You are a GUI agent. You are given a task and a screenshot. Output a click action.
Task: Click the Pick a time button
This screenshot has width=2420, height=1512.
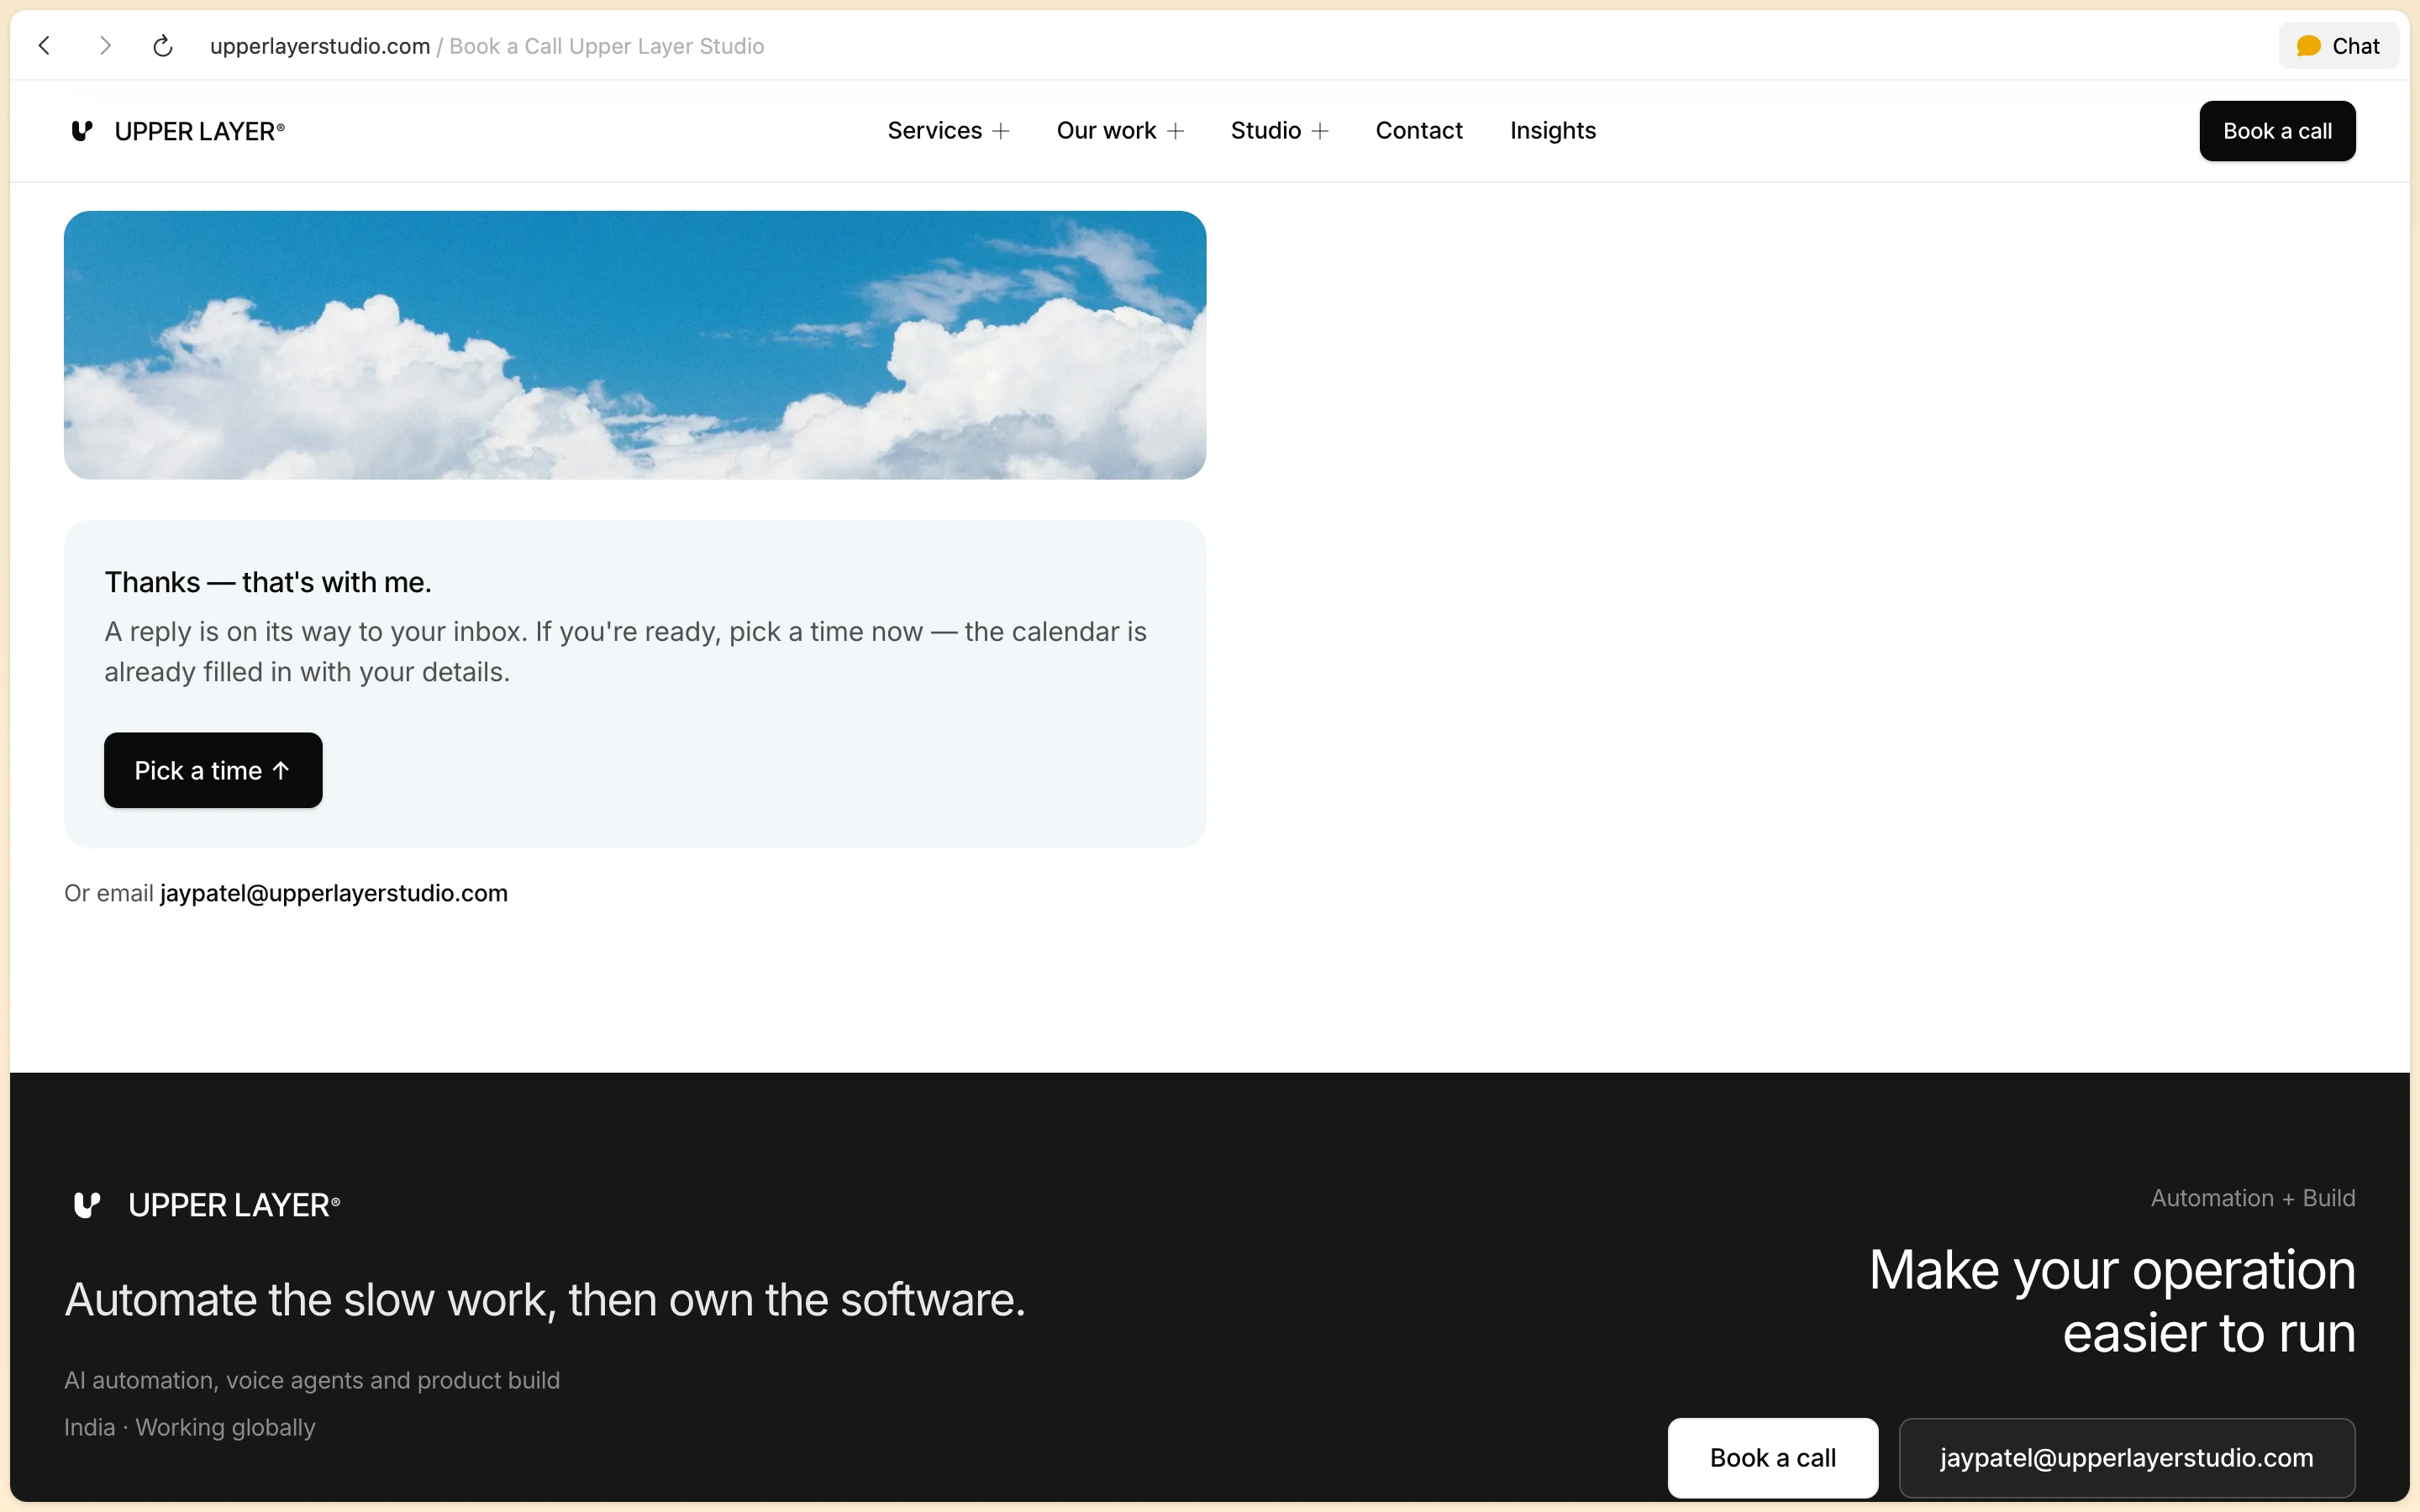click(x=213, y=770)
